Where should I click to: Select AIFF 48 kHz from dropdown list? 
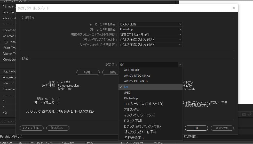pos(150,70)
